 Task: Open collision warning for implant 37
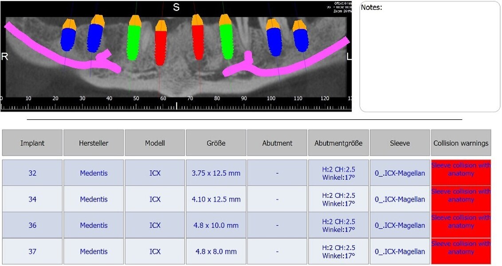point(461,251)
